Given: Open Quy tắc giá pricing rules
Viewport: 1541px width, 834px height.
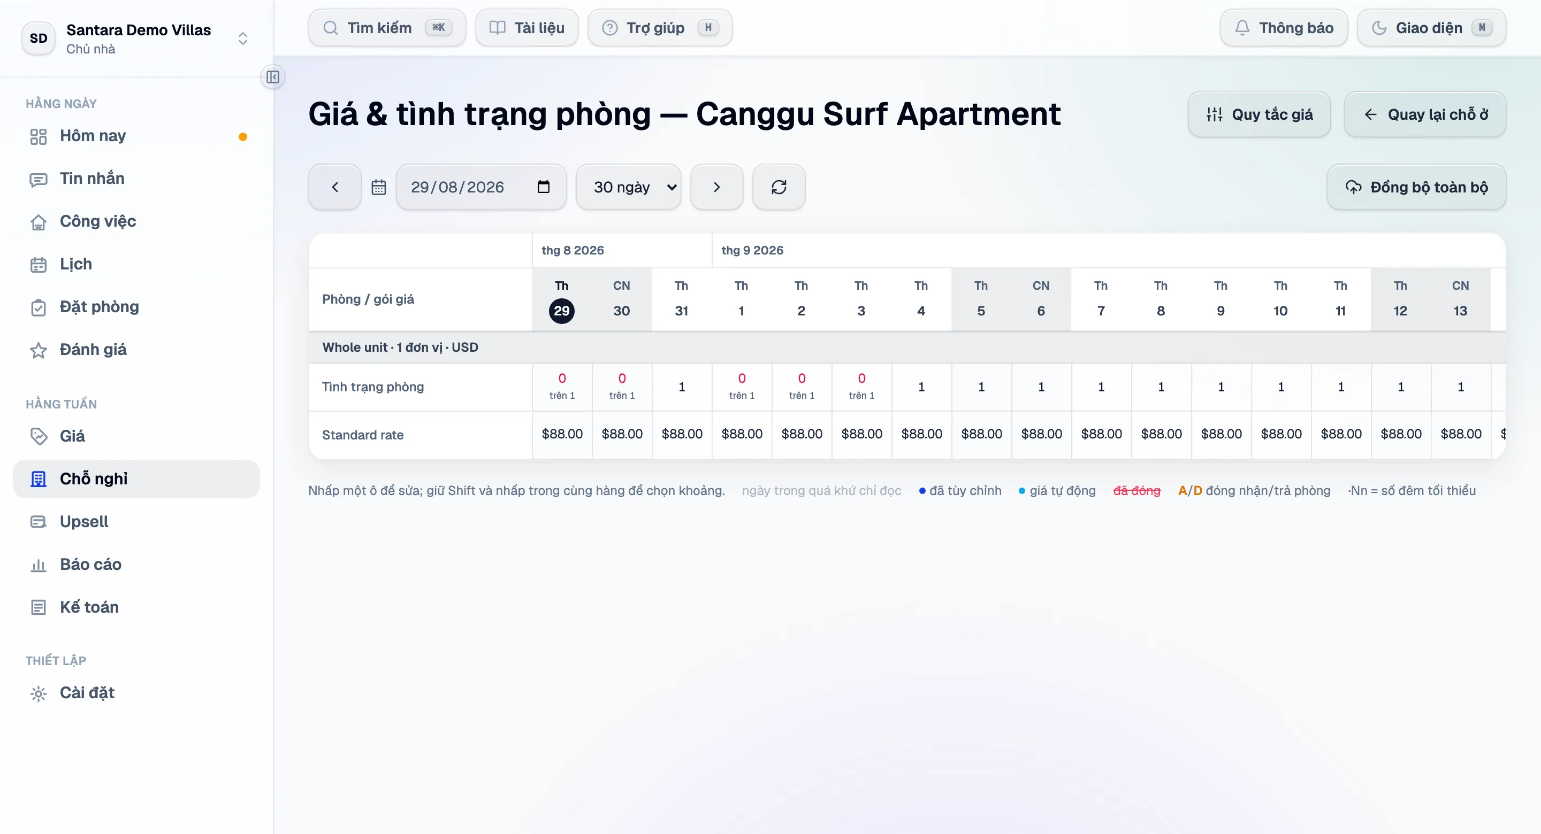Looking at the screenshot, I should 1259,114.
